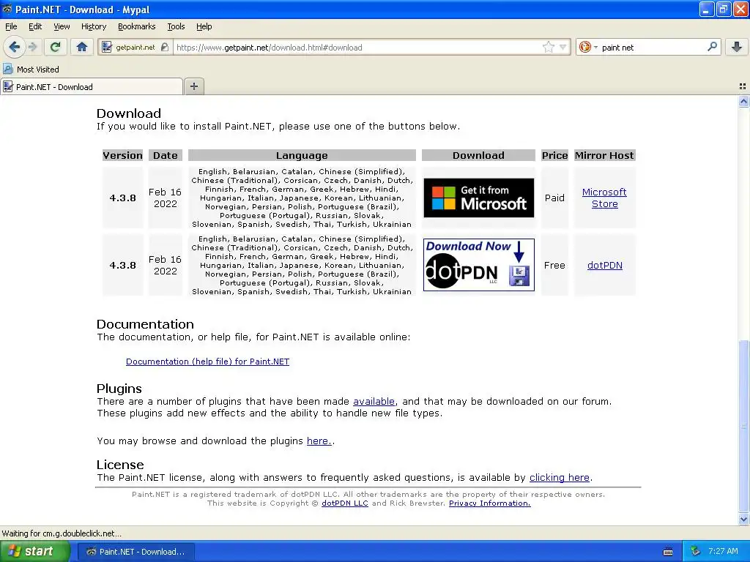The height and width of the screenshot is (562, 750).
Task: Click the Get it from Microsoft badge
Action: coord(479,198)
